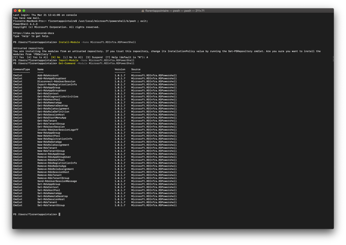Click the Get-RdsAppGroupUser cmdlet name
This screenshot has height=245, width=346.
click(52, 91)
